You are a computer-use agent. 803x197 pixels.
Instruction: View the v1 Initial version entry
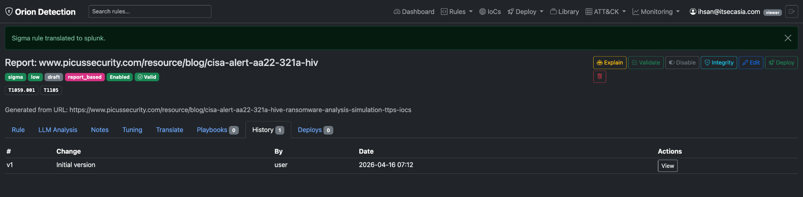pos(667,166)
